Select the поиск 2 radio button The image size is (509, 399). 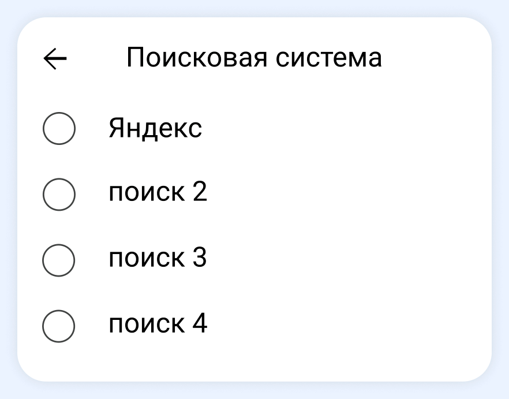[x=59, y=194]
